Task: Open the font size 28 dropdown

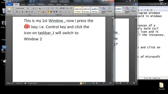Action: point(31,8)
